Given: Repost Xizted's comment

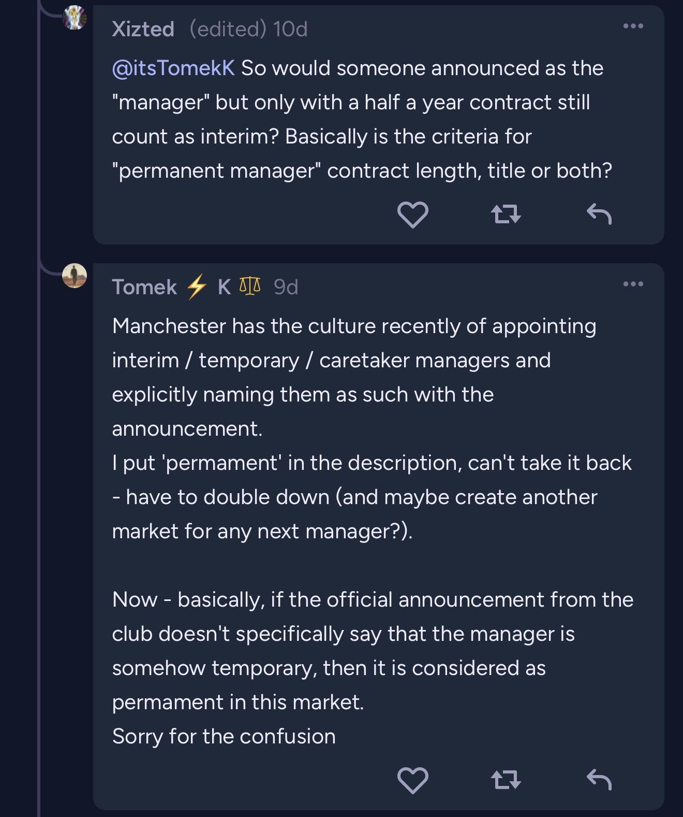Looking at the screenshot, I should [x=506, y=214].
